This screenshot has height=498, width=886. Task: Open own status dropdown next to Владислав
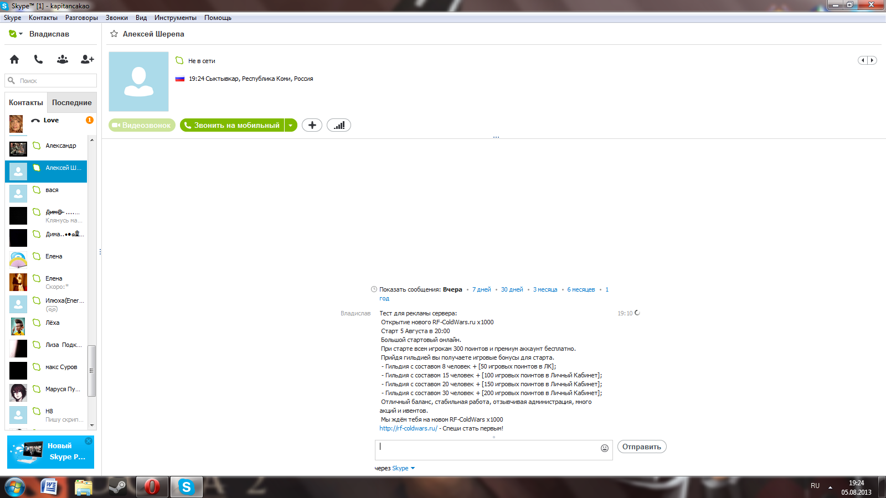tap(16, 34)
